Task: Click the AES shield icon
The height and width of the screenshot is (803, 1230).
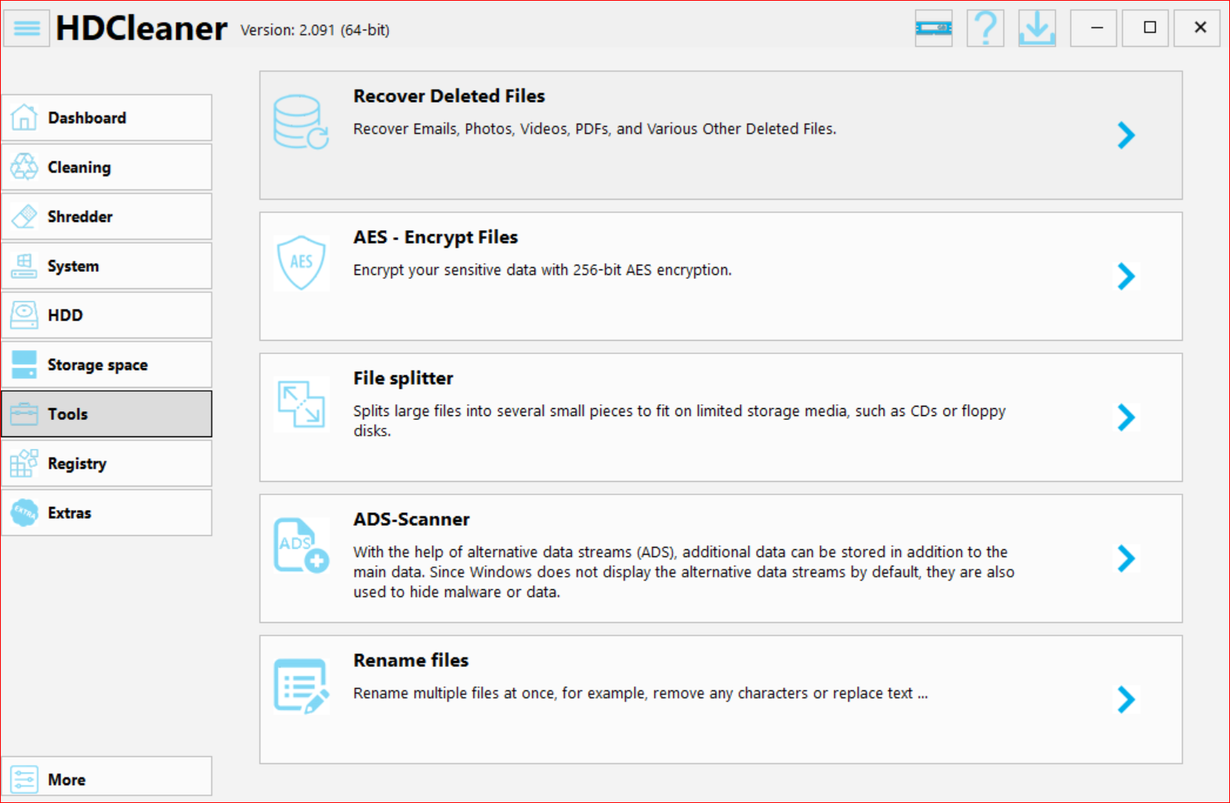Action: pyautogui.click(x=301, y=262)
